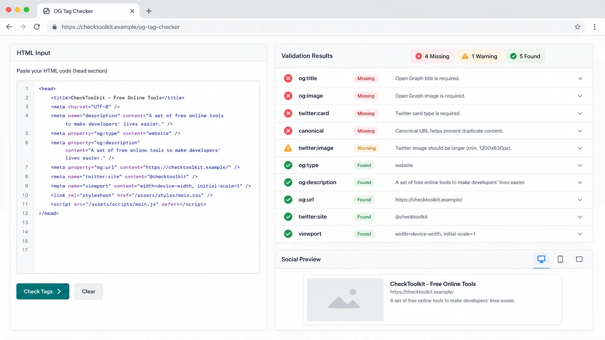Expand the viewport result row
Image resolution: width=605 pixels, height=340 pixels.
[x=580, y=234]
